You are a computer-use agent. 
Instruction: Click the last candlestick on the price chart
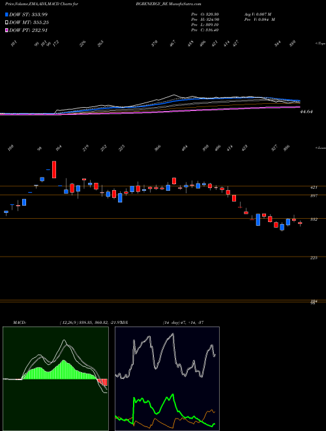click(300, 223)
